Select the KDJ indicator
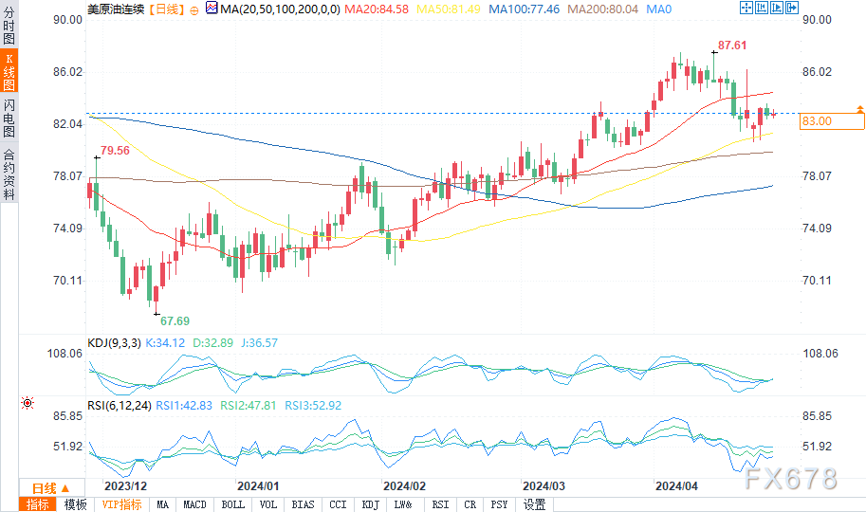The image size is (866, 512). 370,504
